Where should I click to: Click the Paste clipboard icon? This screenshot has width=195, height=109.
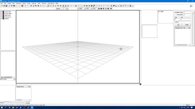tap(14, 6)
